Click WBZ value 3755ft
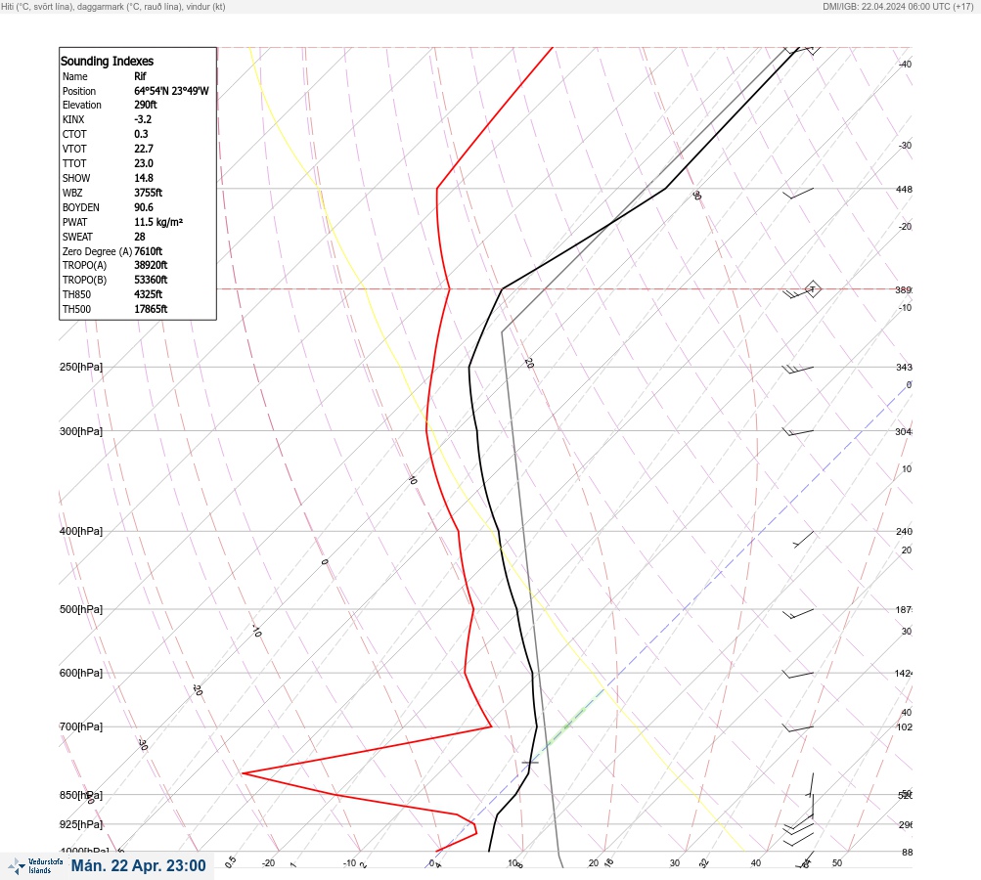The image size is (981, 880). pos(149,193)
